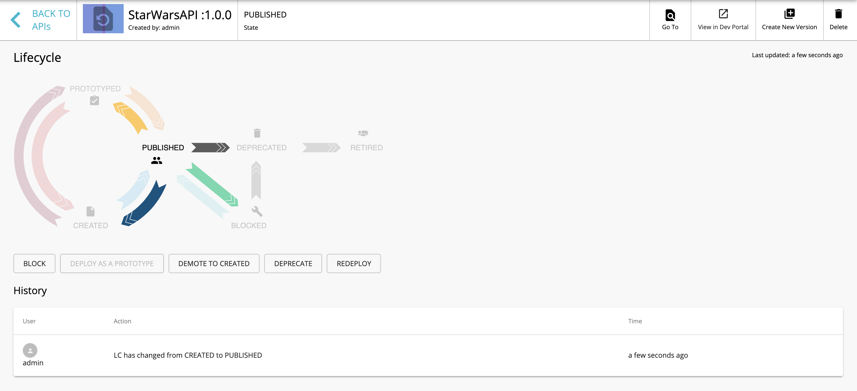Click the DEPRECATED lifecycle state label
The width and height of the screenshot is (857, 391).
click(x=261, y=147)
